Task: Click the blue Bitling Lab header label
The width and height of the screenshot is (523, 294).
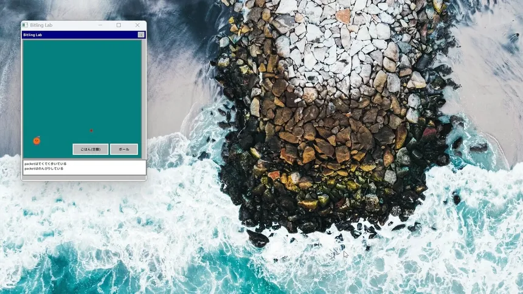Action: [33, 35]
